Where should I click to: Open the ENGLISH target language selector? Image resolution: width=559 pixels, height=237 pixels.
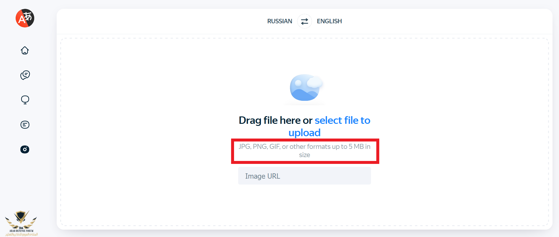[x=329, y=21]
